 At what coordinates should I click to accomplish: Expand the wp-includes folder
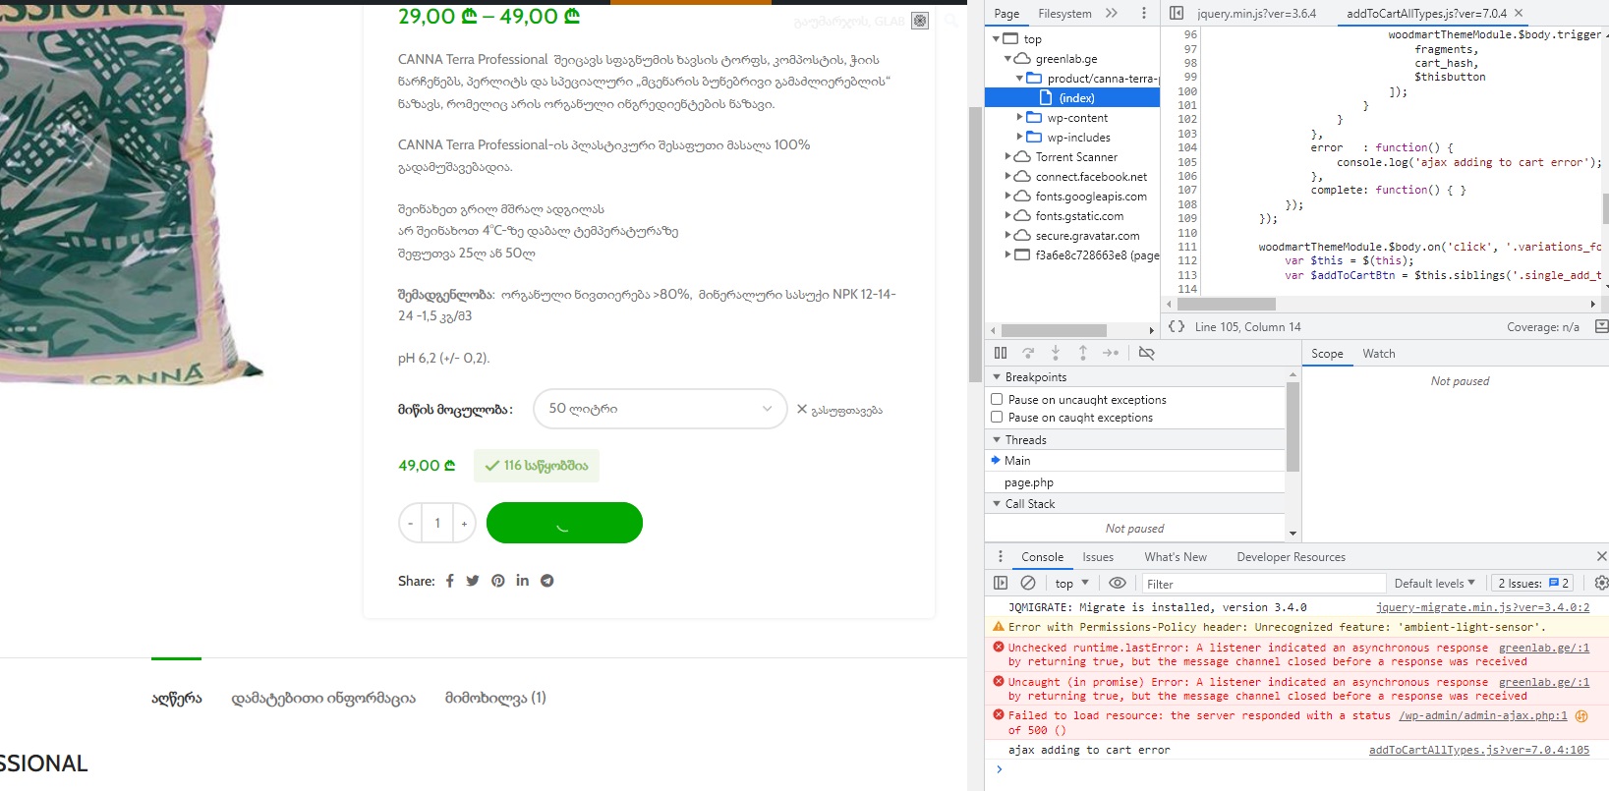(x=1019, y=138)
